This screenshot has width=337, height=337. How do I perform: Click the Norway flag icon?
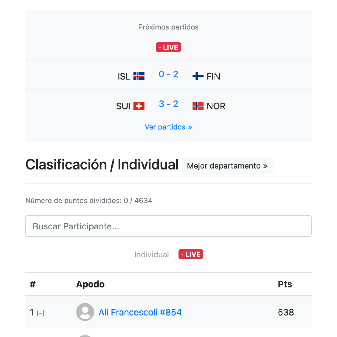tap(198, 106)
